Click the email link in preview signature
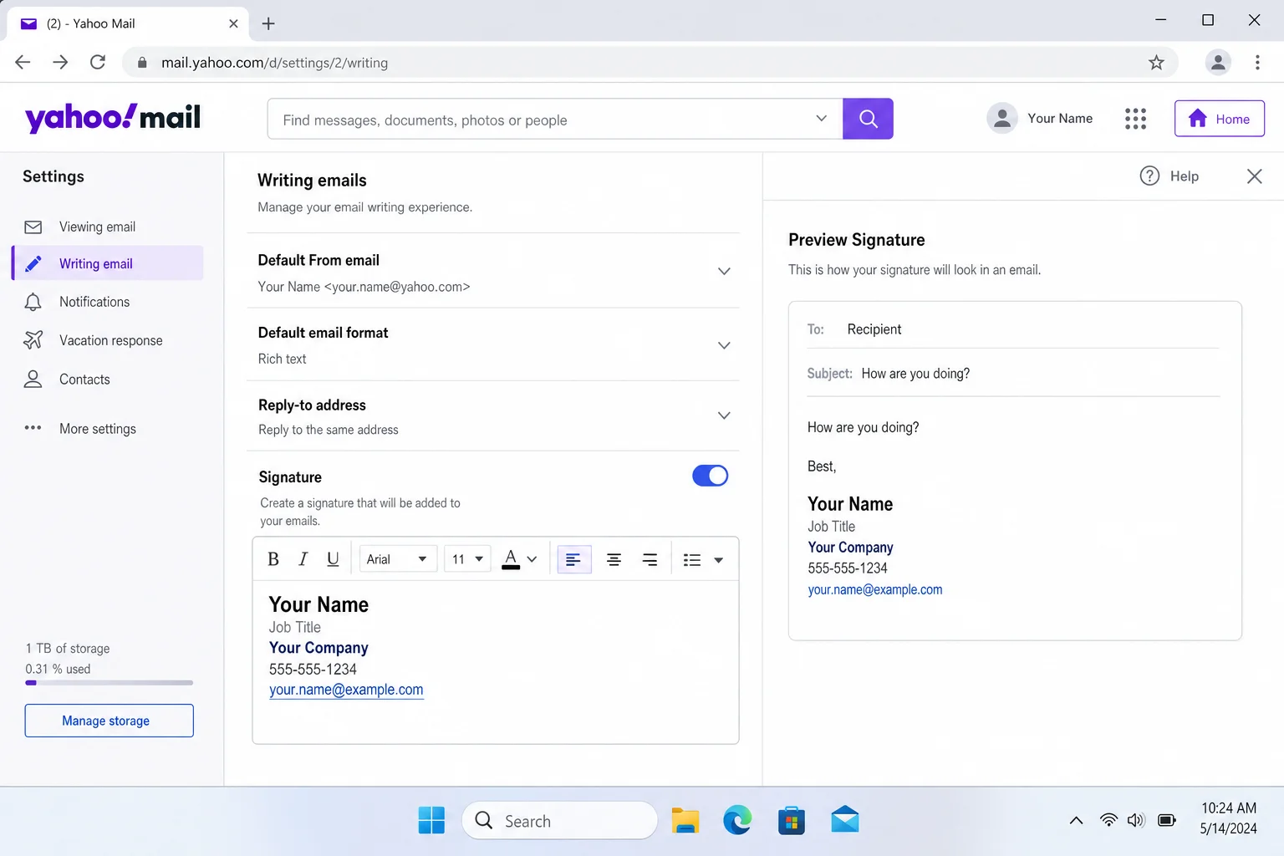This screenshot has height=856, width=1284. [x=874, y=589]
